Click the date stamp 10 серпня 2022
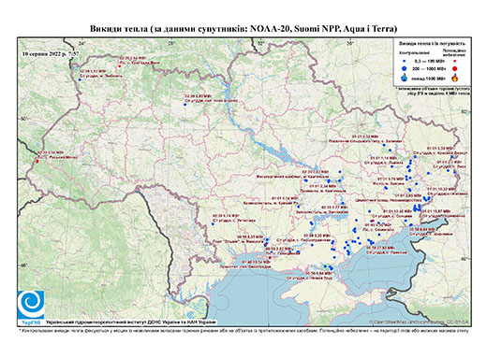The height and width of the screenshot is (344, 487). click(x=51, y=53)
